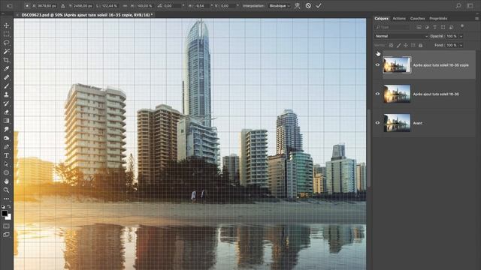Switch to the Actions tab
The width and height of the screenshot is (481, 270).
(399, 18)
